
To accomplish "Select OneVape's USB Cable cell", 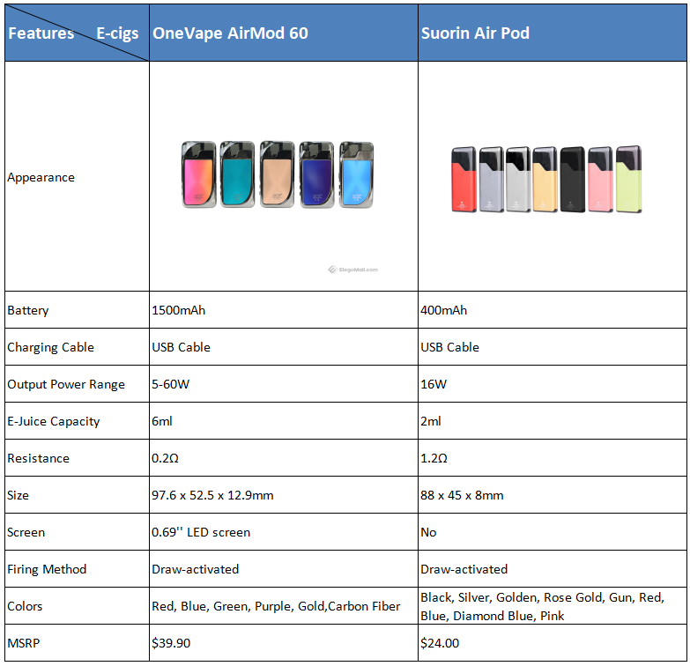I will tap(284, 346).
